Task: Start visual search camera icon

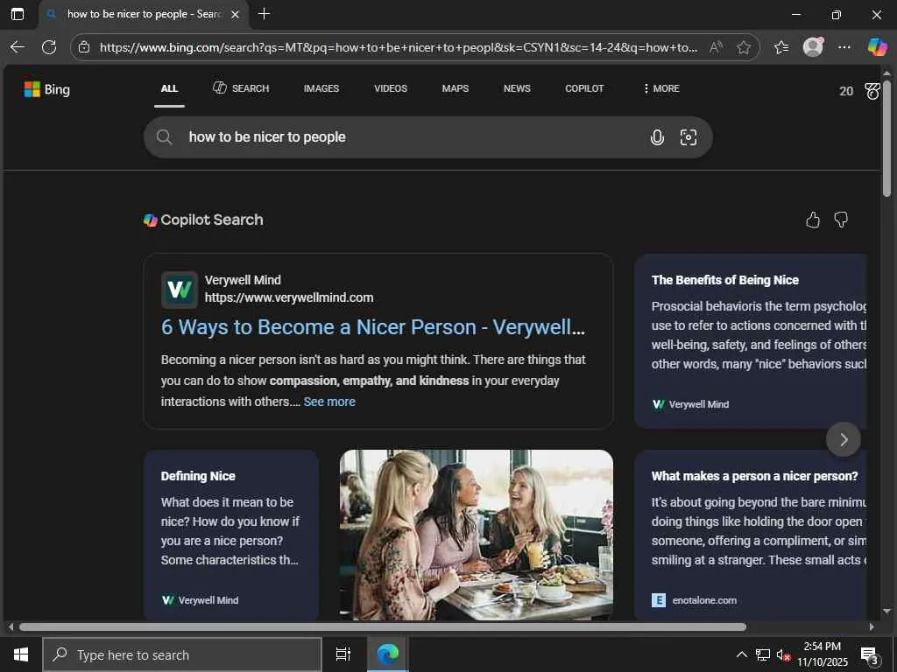Action: click(x=689, y=137)
